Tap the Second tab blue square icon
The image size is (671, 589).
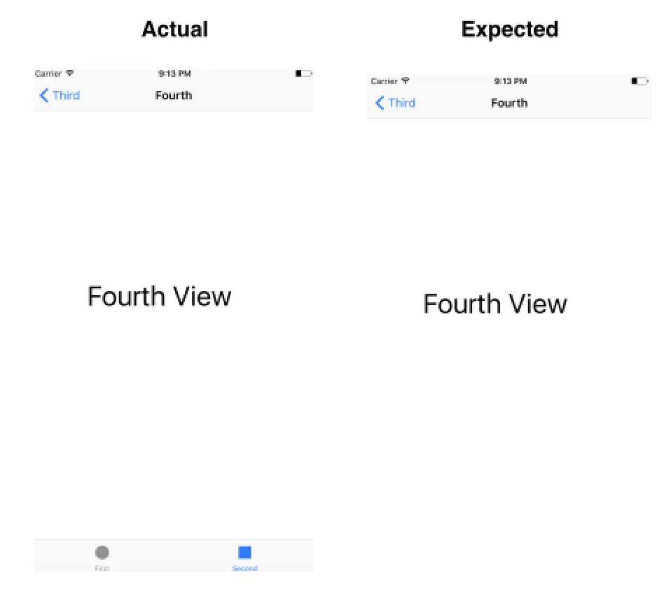244,553
